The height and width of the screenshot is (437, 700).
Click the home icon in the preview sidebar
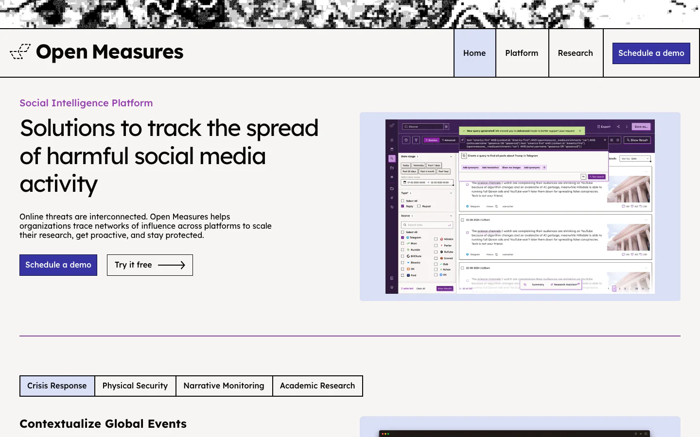pos(392,140)
